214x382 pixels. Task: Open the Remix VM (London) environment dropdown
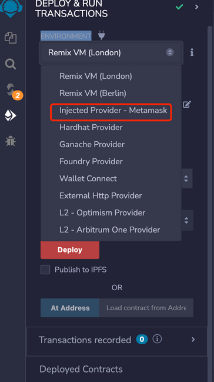click(111, 52)
